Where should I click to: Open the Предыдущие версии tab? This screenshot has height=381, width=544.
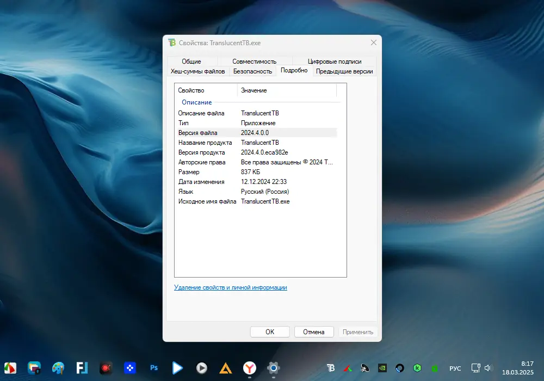pyautogui.click(x=344, y=71)
